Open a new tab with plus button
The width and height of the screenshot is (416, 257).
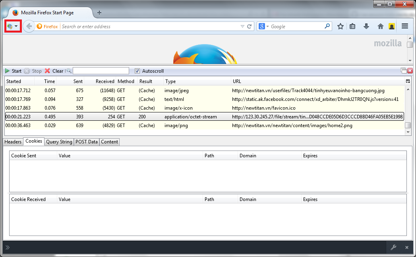(99, 13)
